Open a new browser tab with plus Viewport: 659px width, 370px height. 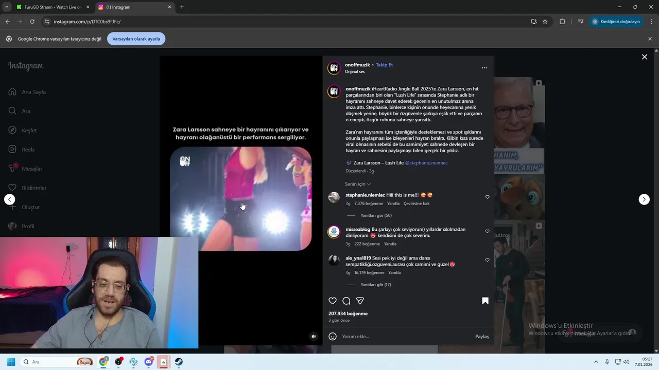182,7
